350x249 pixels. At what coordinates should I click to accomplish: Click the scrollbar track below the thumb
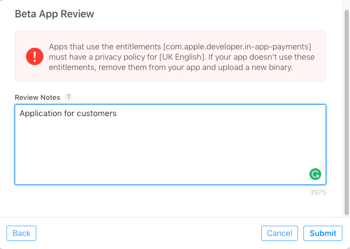(x=347, y=231)
